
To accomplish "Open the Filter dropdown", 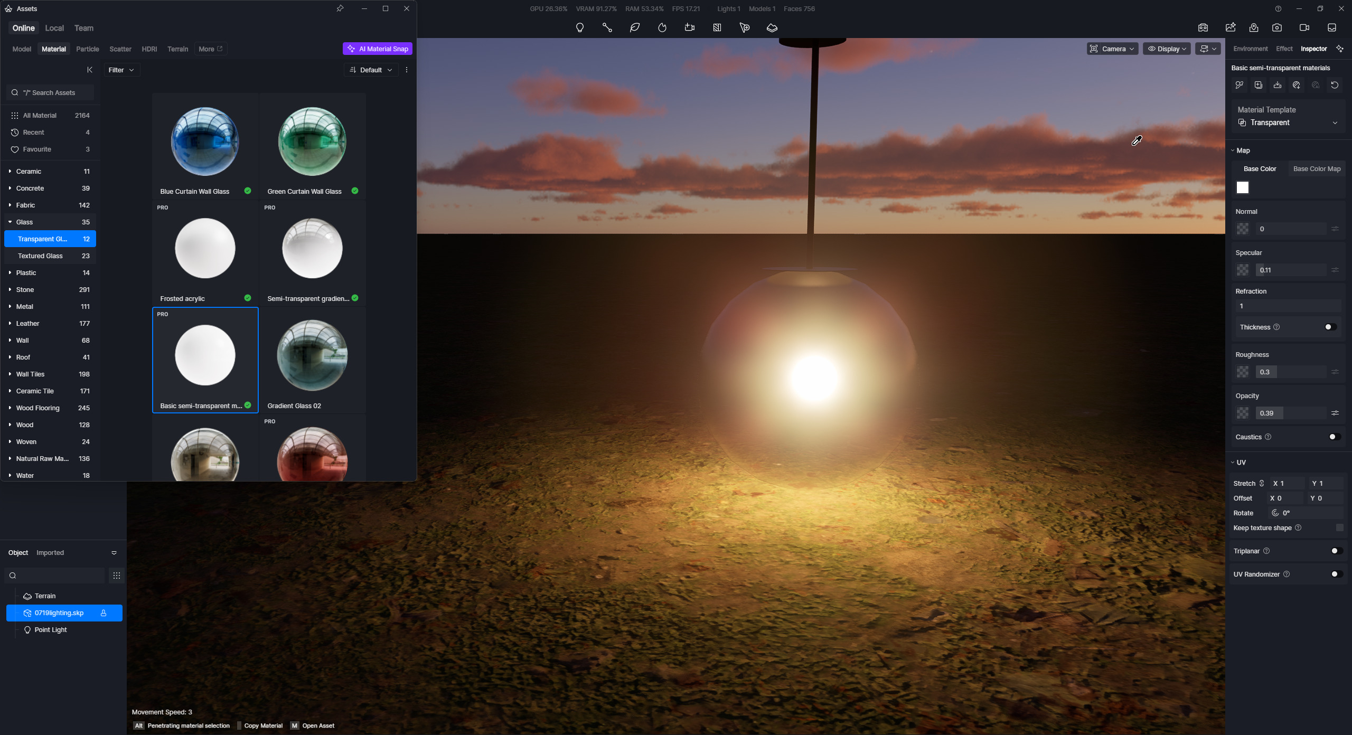I will click(121, 70).
